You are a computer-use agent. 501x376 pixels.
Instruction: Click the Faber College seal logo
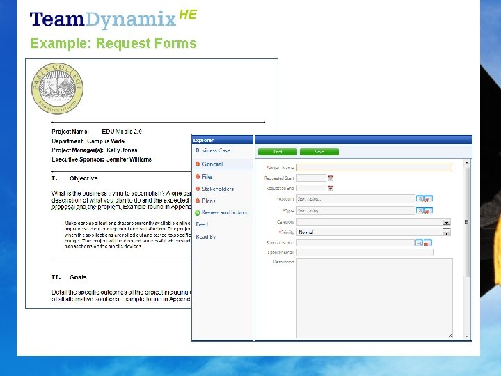tap(57, 88)
